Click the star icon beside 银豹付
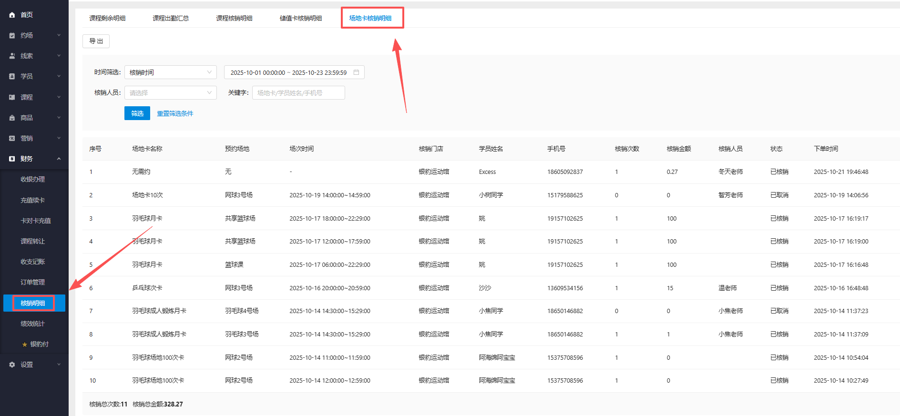The height and width of the screenshot is (416, 900). (x=25, y=344)
